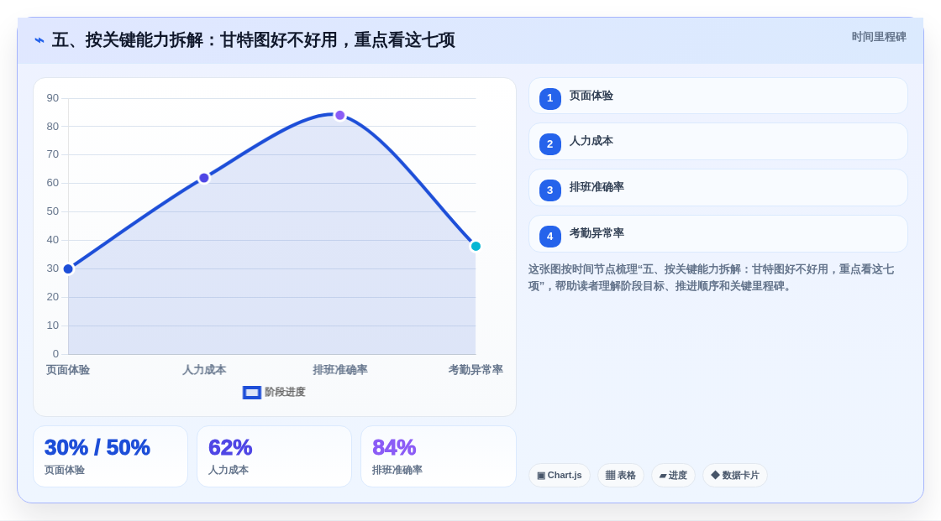
Task: Click the lightning icon beside the title
Action: click(x=39, y=40)
